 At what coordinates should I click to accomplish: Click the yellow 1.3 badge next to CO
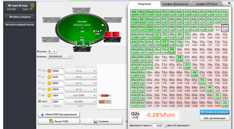coord(49,83)
